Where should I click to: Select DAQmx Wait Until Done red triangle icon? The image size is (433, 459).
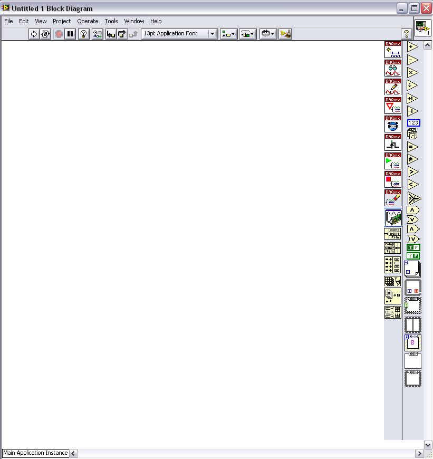[392, 106]
